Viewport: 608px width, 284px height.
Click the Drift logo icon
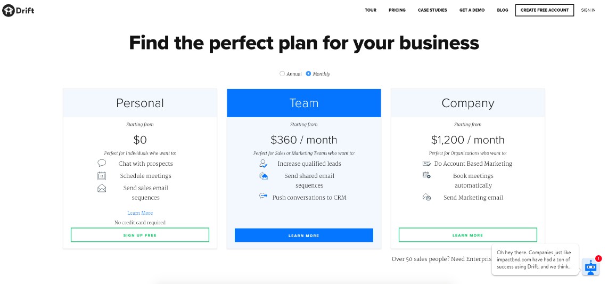point(8,10)
